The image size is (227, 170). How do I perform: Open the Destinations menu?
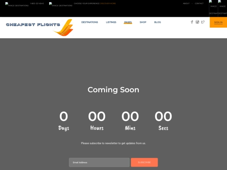tap(90, 22)
